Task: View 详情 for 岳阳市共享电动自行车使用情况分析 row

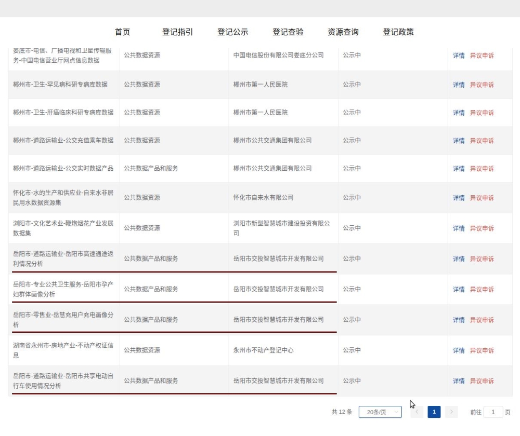Action: coord(458,382)
